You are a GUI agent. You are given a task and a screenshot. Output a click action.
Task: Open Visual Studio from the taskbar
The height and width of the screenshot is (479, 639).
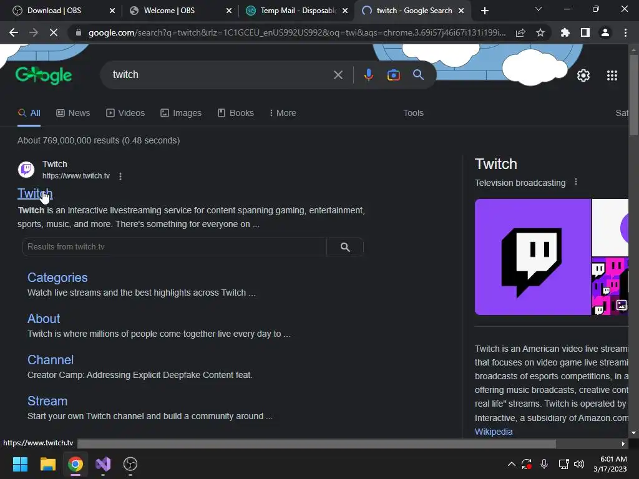click(103, 464)
